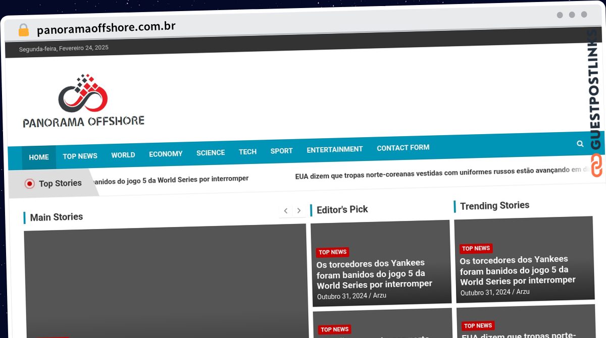The width and height of the screenshot is (606, 338).
Task: Click the Main Stories large slide thumbnail
Action: point(166,280)
